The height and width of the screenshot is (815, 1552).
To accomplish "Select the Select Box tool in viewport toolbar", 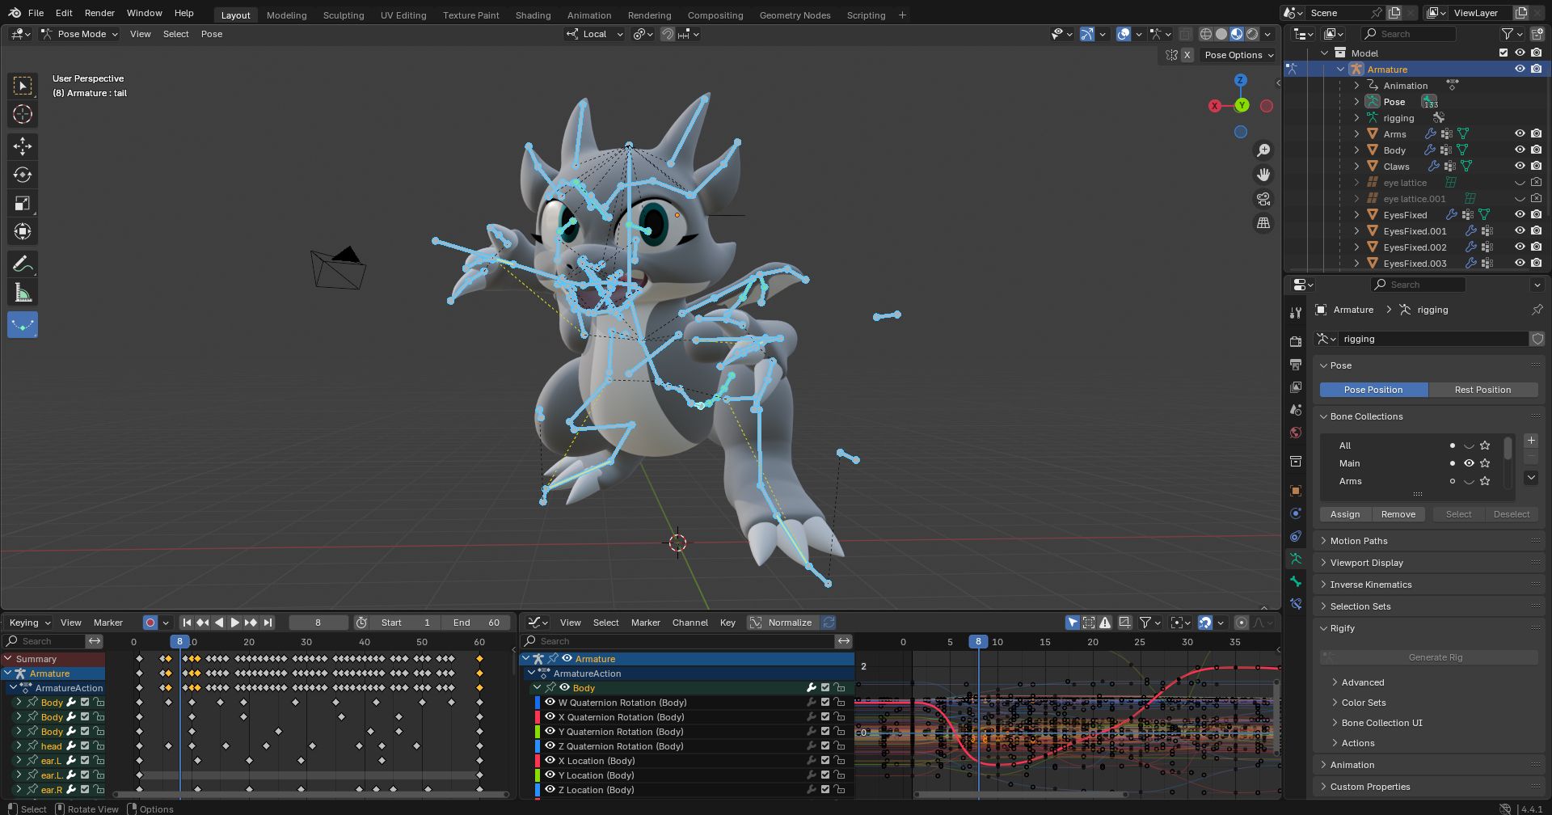I will (23, 86).
